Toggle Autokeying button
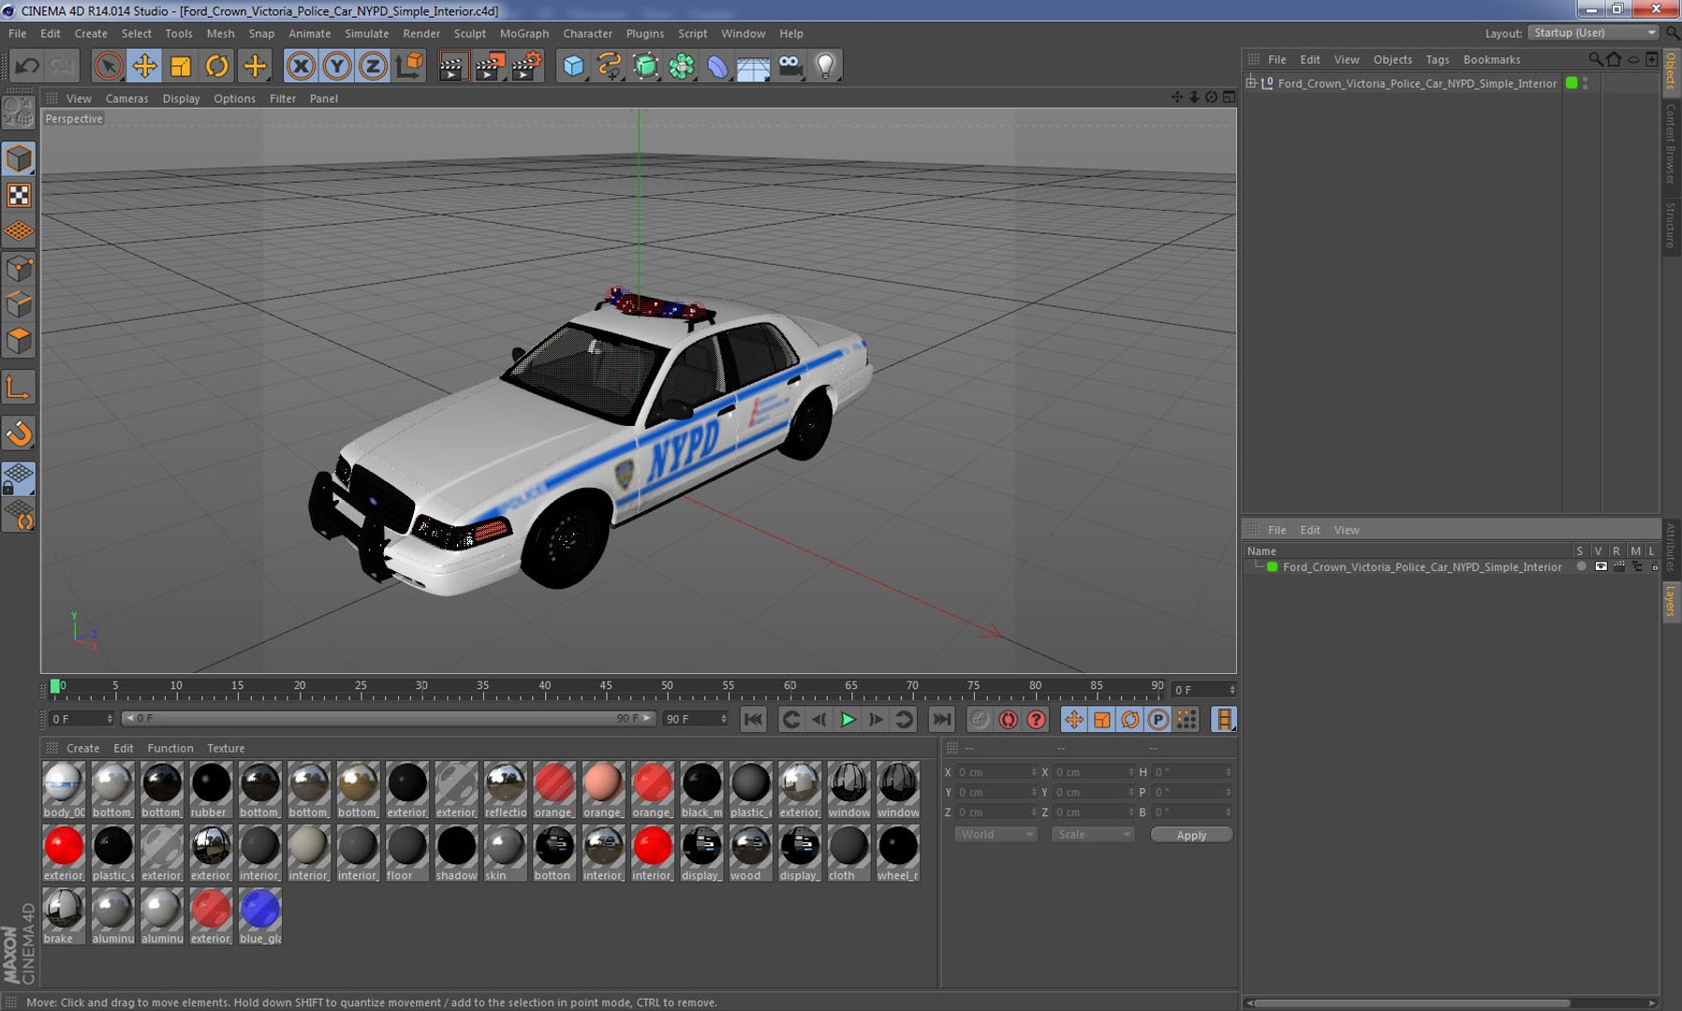Screen dimensions: 1682x1011 1008,719
